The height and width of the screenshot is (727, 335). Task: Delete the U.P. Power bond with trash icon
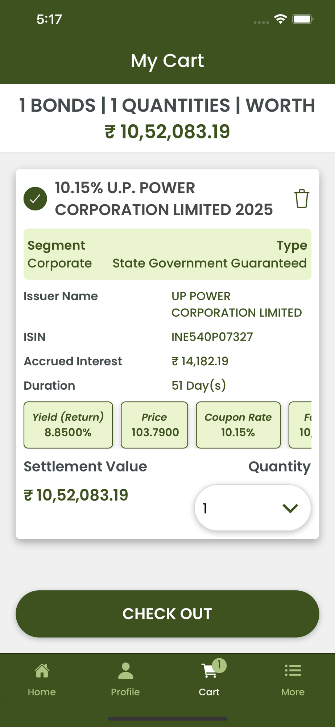[x=302, y=198]
